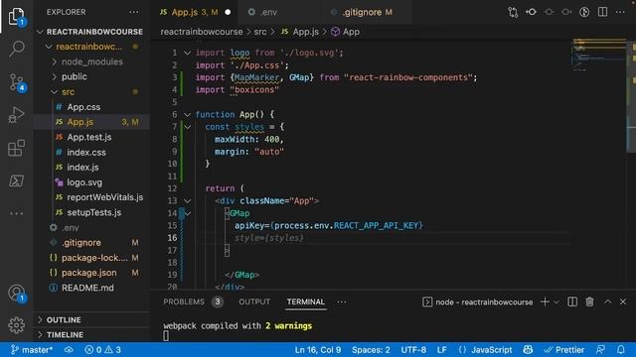Click Ln 16, Col 9 cursor position
The image size is (636, 357).
pyautogui.click(x=318, y=350)
